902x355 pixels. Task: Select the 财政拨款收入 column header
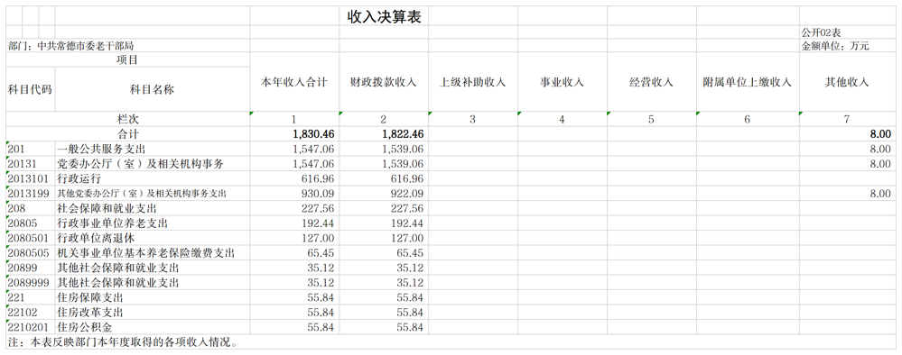pyautogui.click(x=384, y=82)
